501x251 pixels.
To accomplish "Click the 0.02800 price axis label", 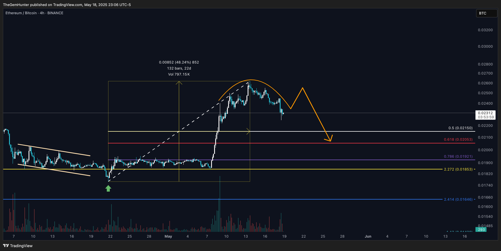I will [x=485, y=64].
